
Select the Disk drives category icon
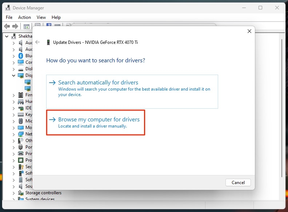click(21, 69)
